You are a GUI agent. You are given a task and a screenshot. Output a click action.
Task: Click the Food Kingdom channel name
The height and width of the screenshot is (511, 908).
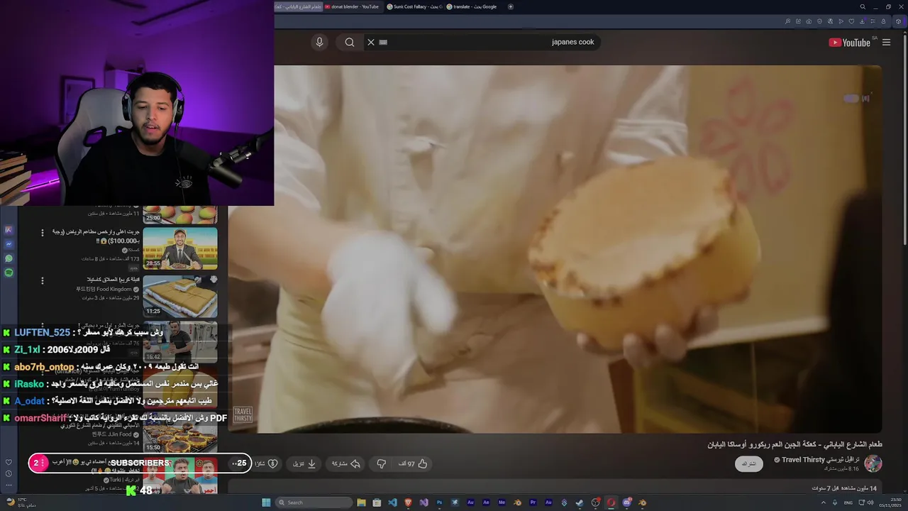coord(104,289)
